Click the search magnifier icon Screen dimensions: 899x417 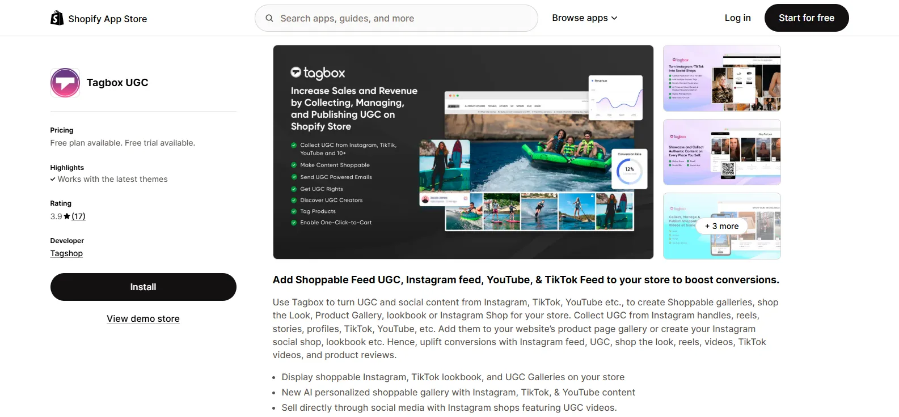pos(269,18)
